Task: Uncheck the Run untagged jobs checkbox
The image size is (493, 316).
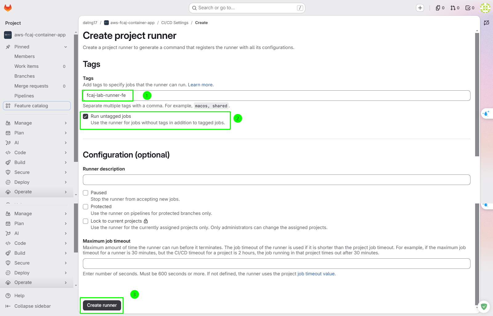Action: tap(86, 117)
